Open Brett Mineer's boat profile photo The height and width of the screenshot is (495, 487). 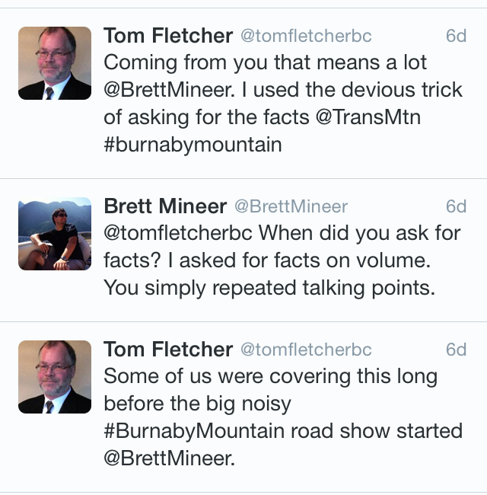(x=55, y=234)
